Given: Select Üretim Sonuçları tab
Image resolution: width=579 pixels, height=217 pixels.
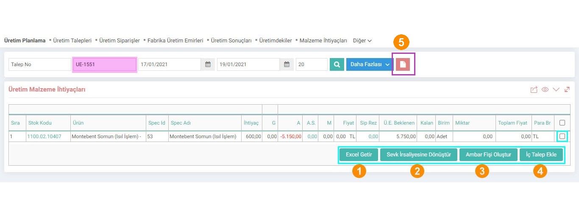Looking at the screenshot, I should tap(231, 41).
